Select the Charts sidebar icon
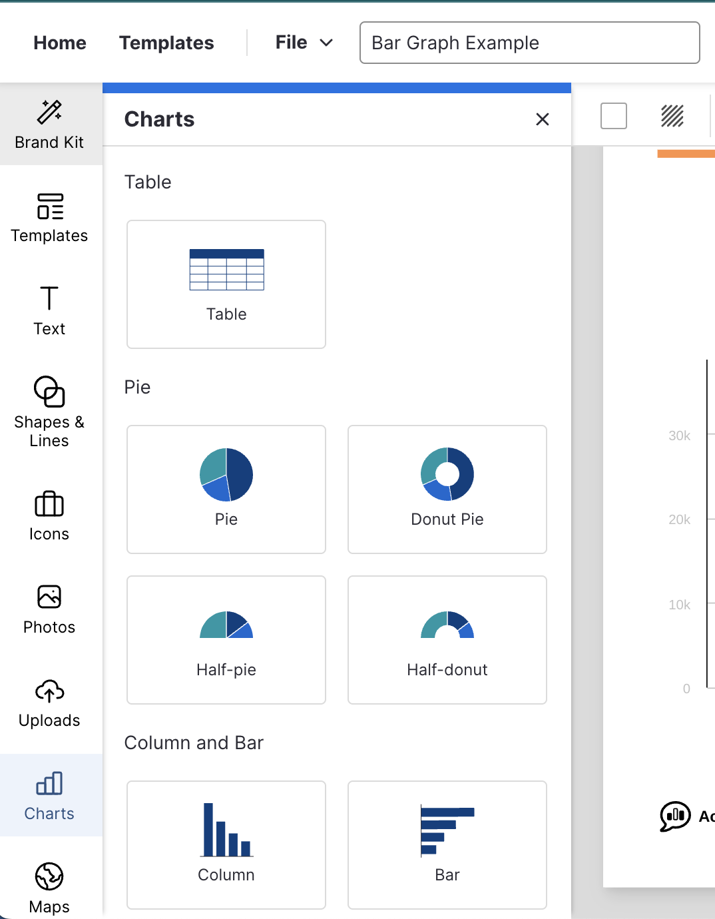This screenshot has height=919, width=715. click(49, 794)
